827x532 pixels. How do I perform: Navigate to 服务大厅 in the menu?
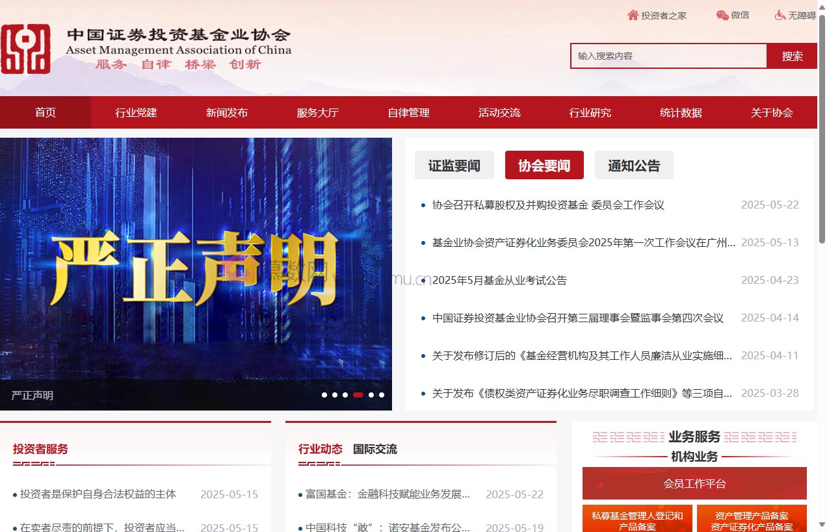(317, 112)
